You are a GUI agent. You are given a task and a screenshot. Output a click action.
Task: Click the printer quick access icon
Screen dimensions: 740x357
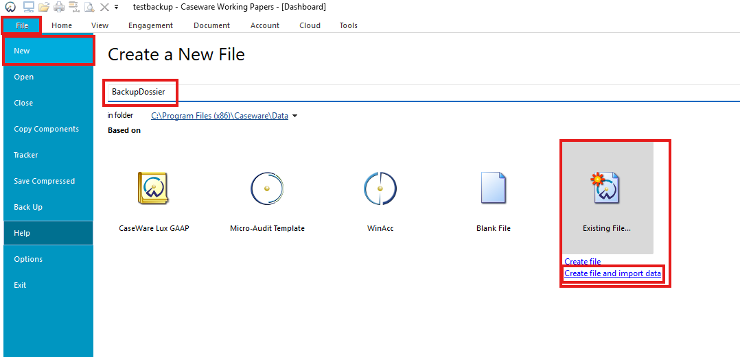(x=58, y=7)
